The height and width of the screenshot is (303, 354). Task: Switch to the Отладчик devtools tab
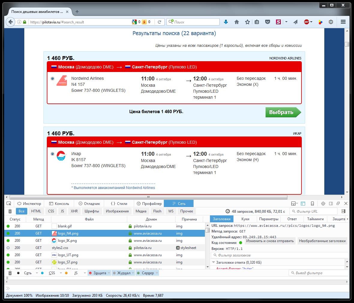tap(89, 203)
